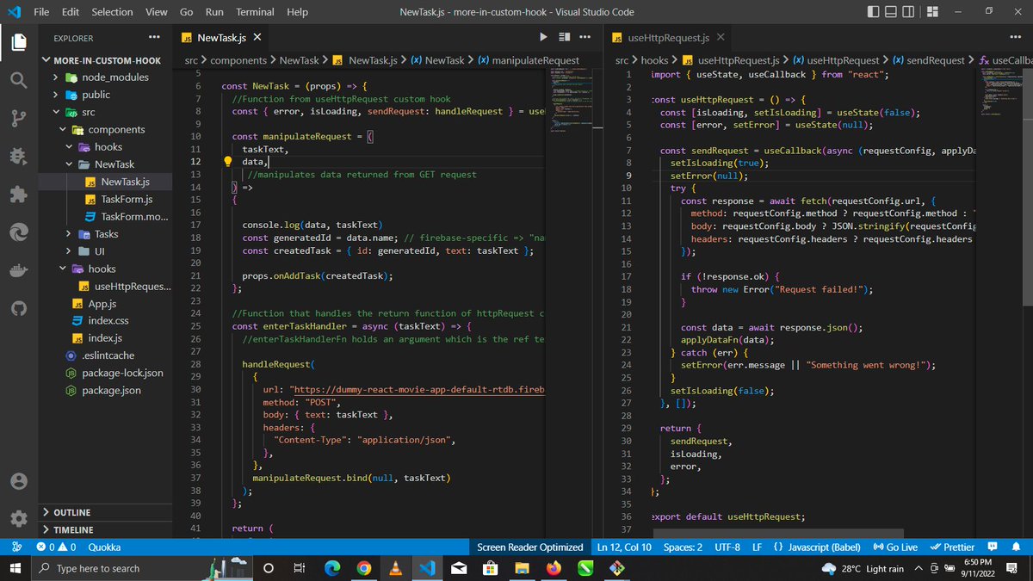This screenshot has width=1033, height=581.
Task: Open the Accounts menu
Action: coord(19,481)
